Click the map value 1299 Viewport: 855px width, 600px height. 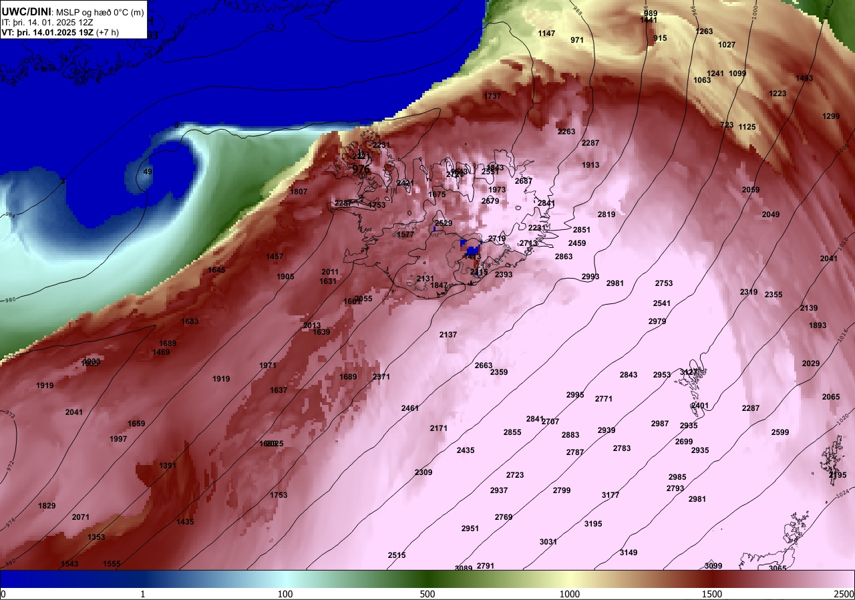[831, 116]
